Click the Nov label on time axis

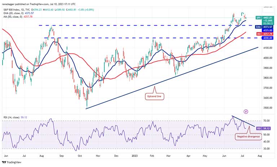[98, 156]
